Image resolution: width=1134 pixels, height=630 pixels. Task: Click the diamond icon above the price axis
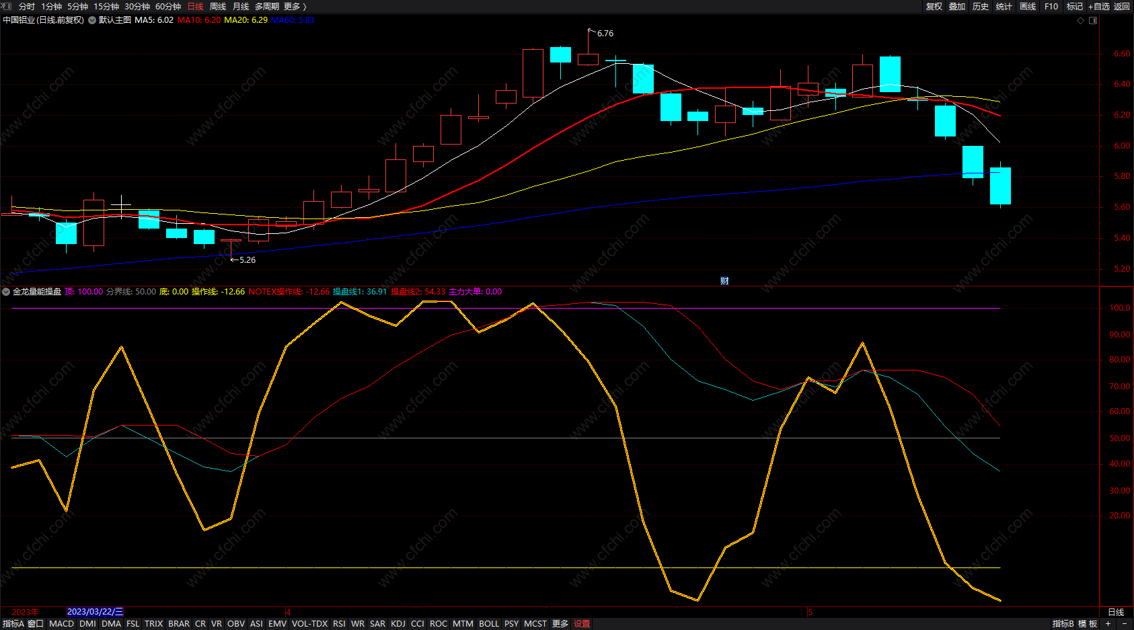(x=1081, y=20)
